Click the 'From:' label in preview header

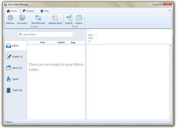coord(91,38)
